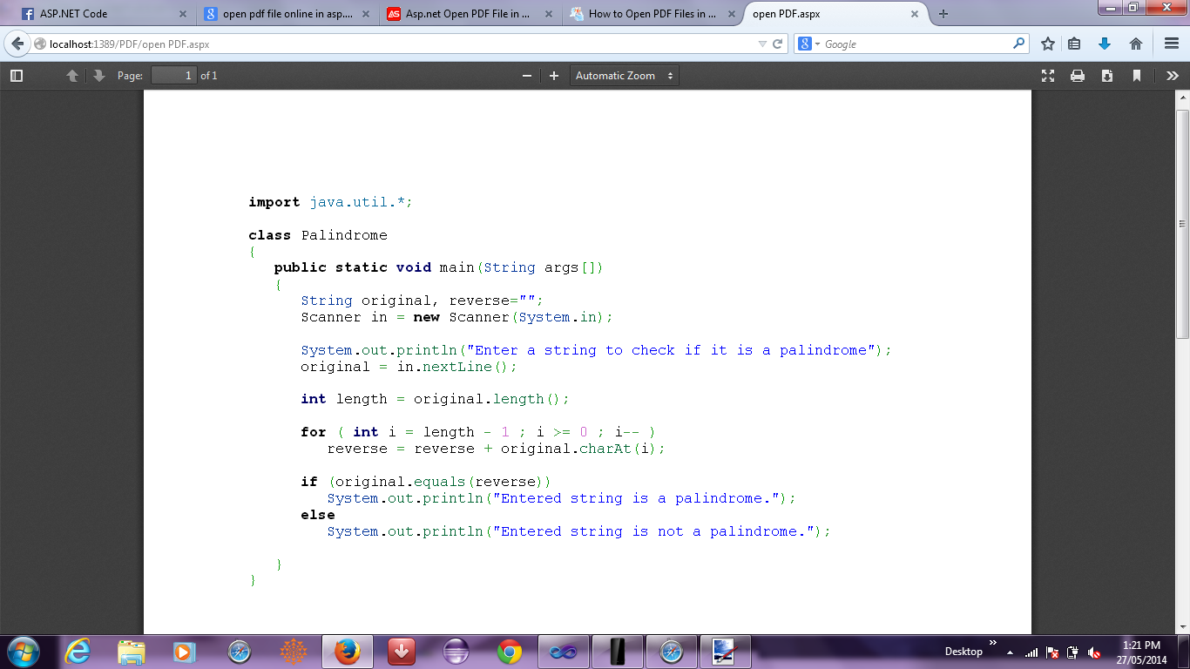Download the open PDF file
The image size is (1190, 669).
point(1106,76)
